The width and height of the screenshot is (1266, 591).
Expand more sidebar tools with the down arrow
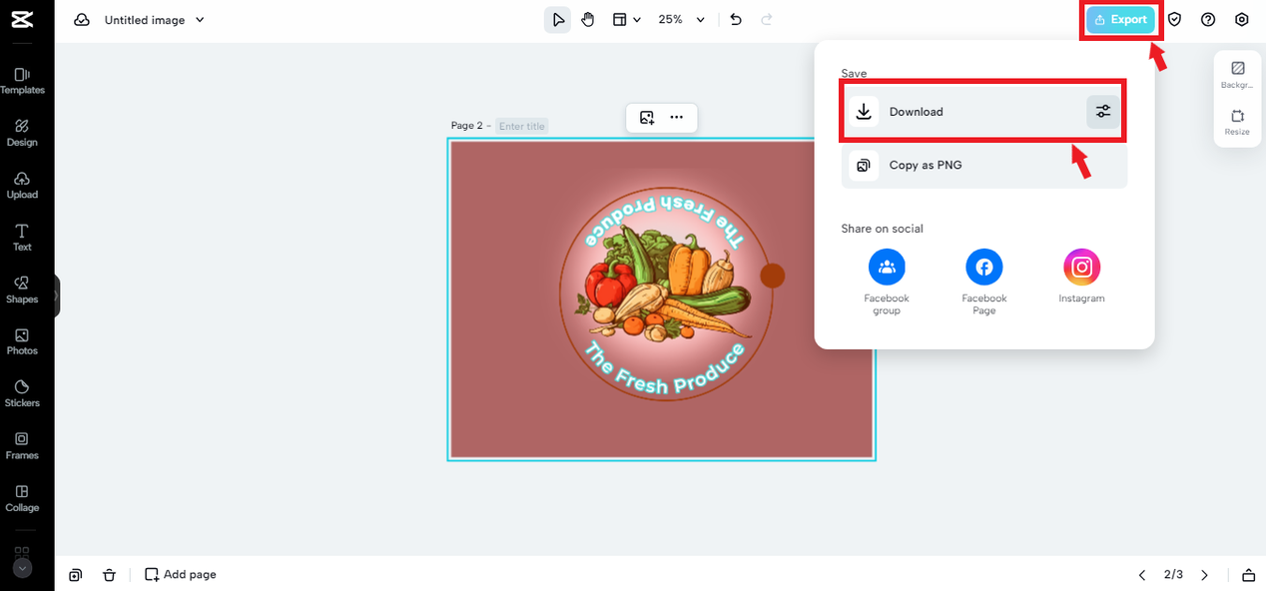(22, 568)
